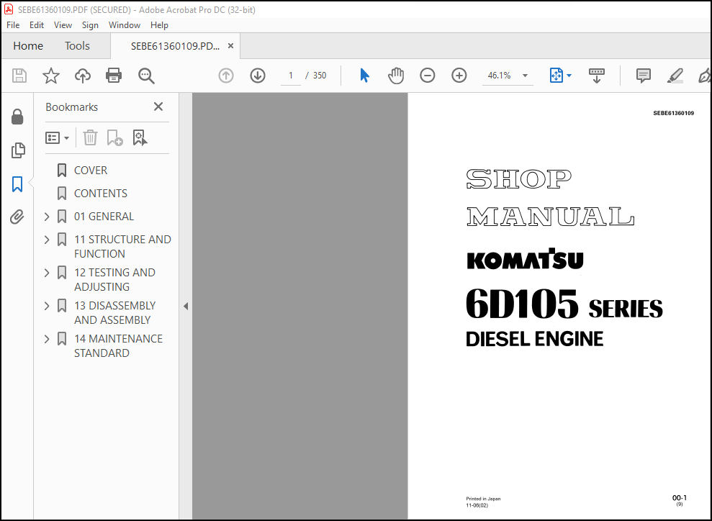Image resolution: width=712 pixels, height=521 pixels.
Task: Click page number '00-1' at bottom
Action: pyautogui.click(x=680, y=498)
